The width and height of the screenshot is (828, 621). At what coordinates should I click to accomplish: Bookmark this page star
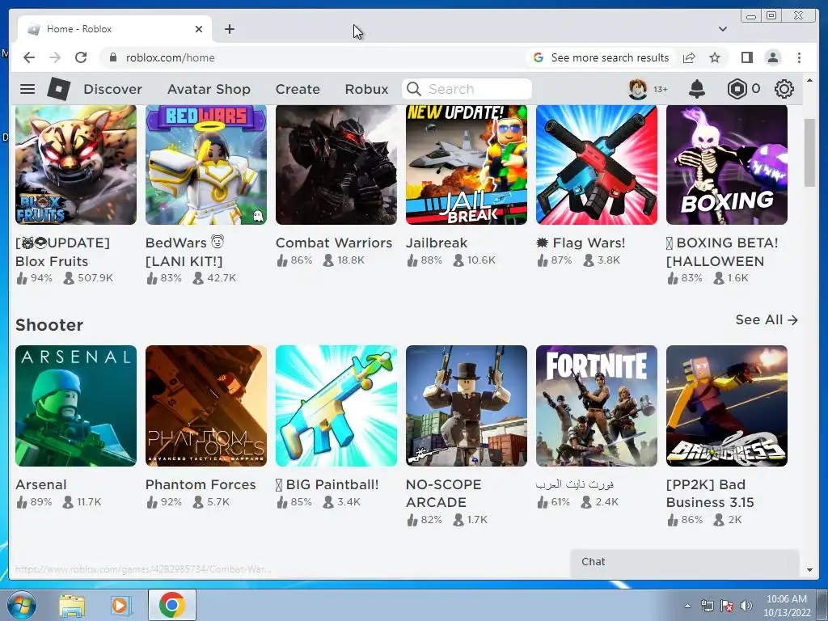(715, 57)
